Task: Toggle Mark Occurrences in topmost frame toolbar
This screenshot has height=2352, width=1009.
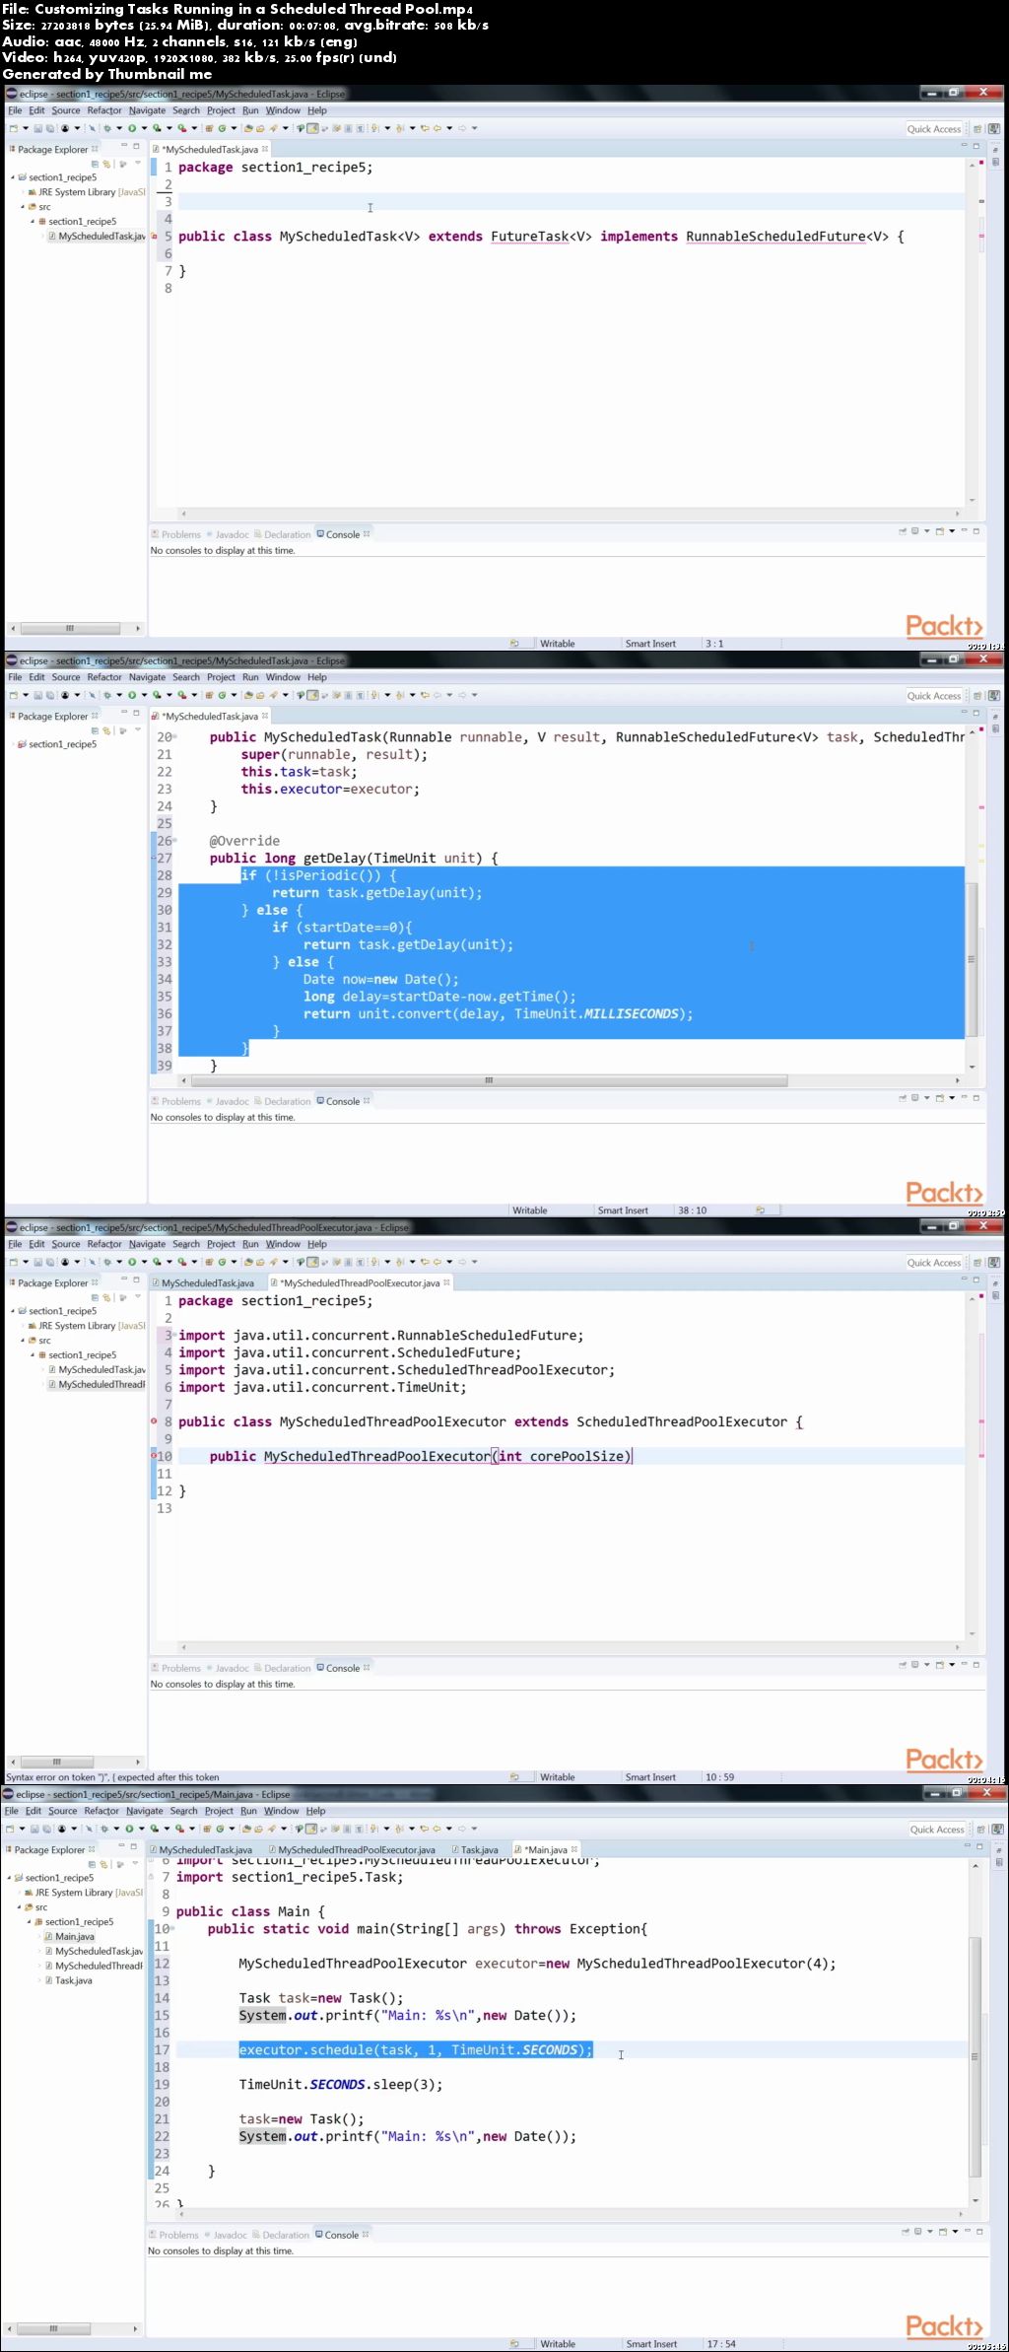Action: (312, 128)
